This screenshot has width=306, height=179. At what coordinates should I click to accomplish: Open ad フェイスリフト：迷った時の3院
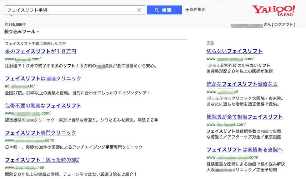[x=42, y=160]
